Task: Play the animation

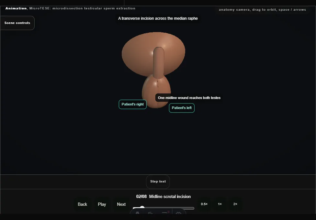Action: point(102,204)
